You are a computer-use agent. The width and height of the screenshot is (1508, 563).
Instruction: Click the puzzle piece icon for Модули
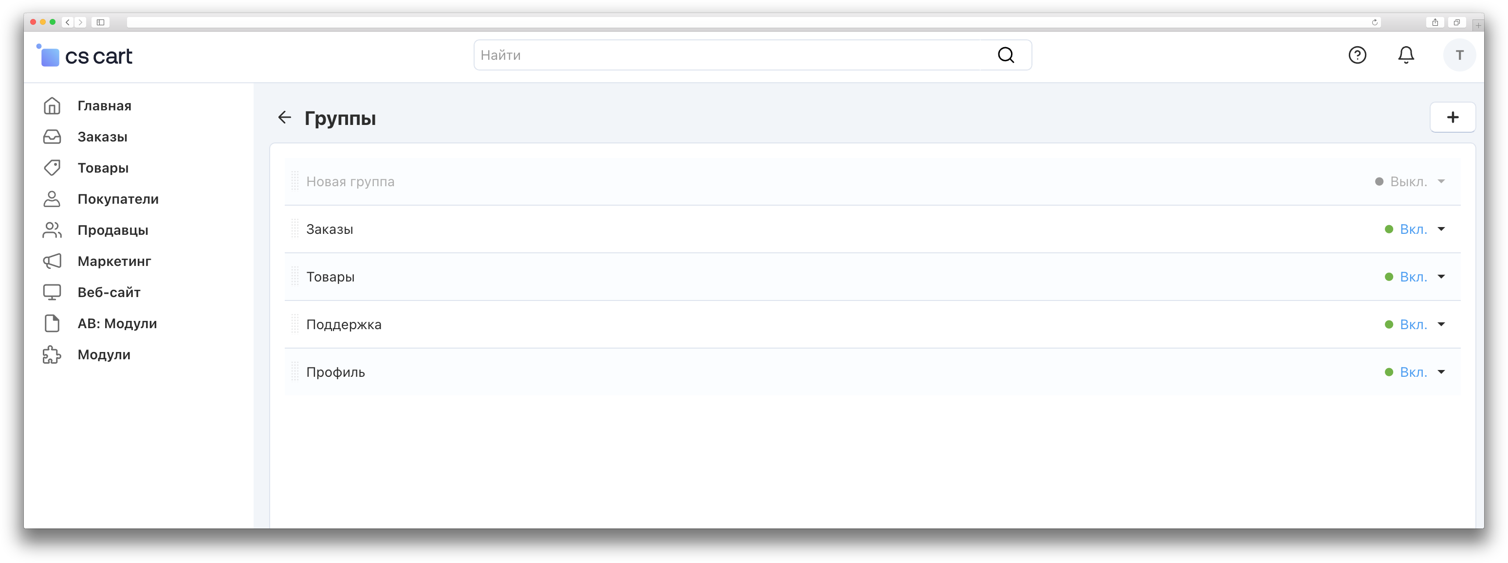(x=52, y=355)
